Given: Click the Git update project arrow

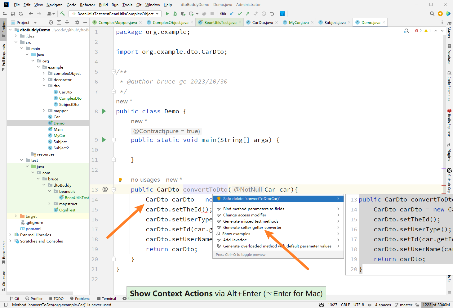Looking at the screenshot, I should coord(232,14).
